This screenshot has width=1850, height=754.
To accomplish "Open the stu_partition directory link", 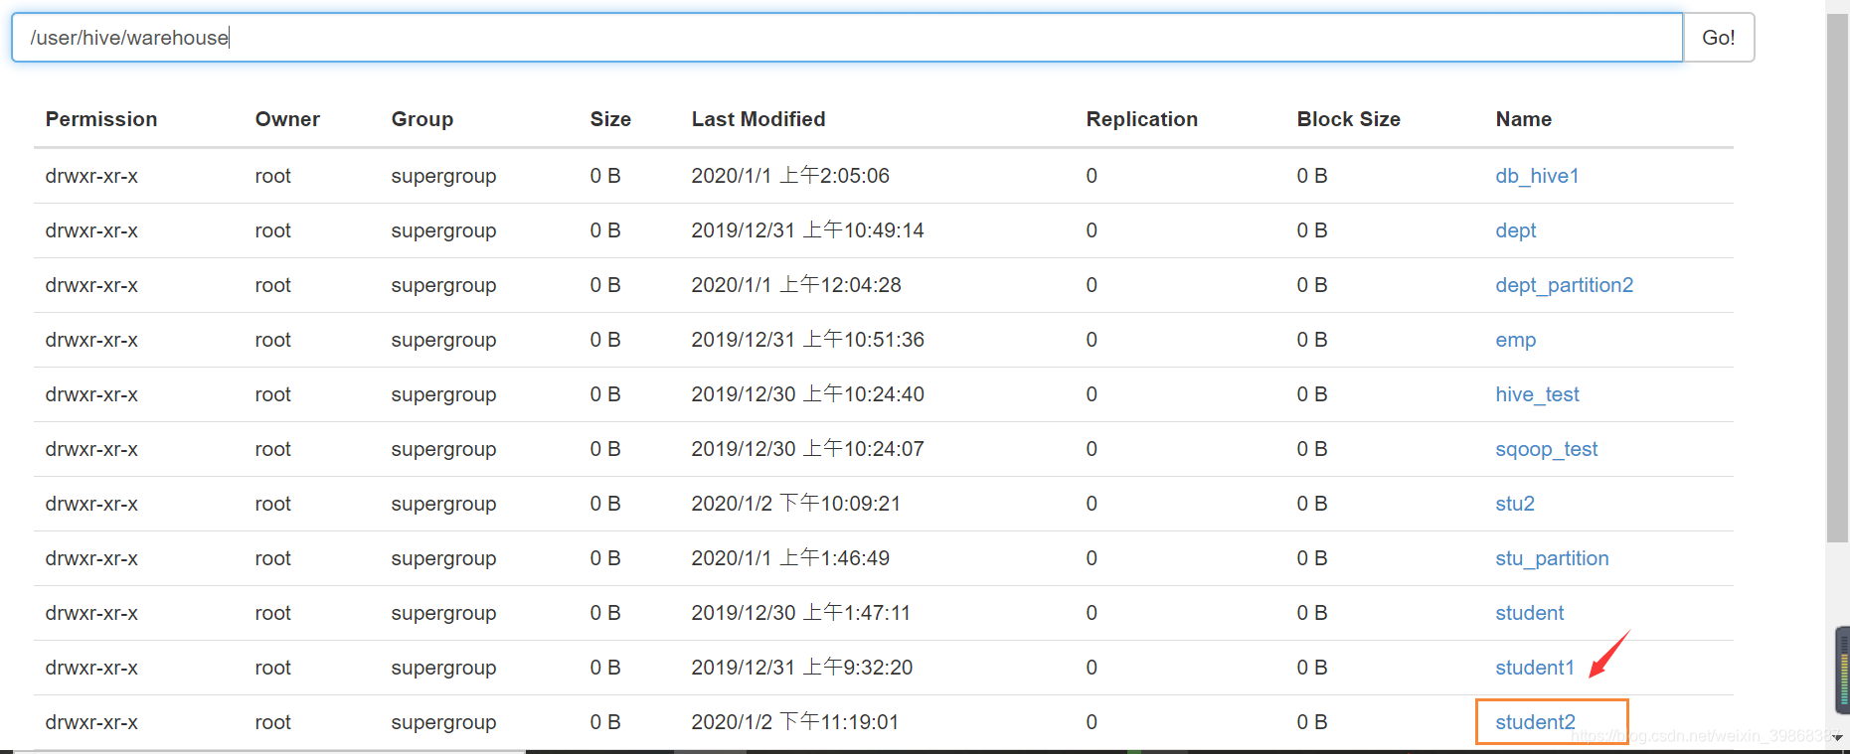I will pos(1552,558).
